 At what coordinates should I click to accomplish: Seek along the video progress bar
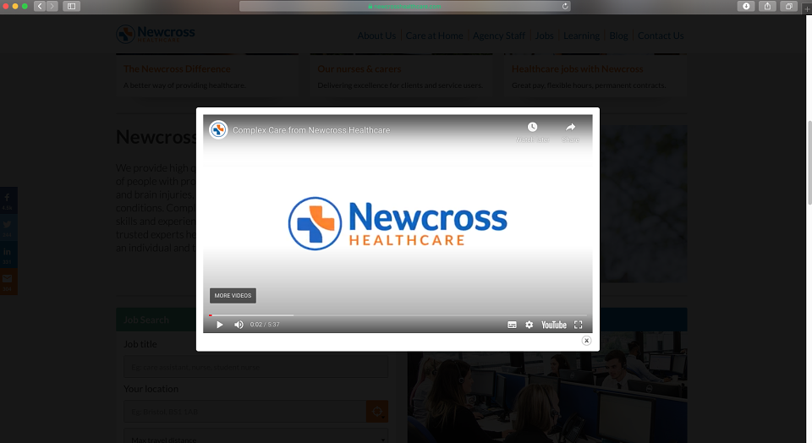click(x=398, y=315)
